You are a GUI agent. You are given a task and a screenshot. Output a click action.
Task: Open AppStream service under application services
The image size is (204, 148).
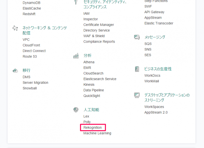(x=153, y=18)
